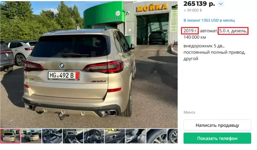Click the 265 139 р. price text
The image size is (257, 150).
(x=199, y=4)
